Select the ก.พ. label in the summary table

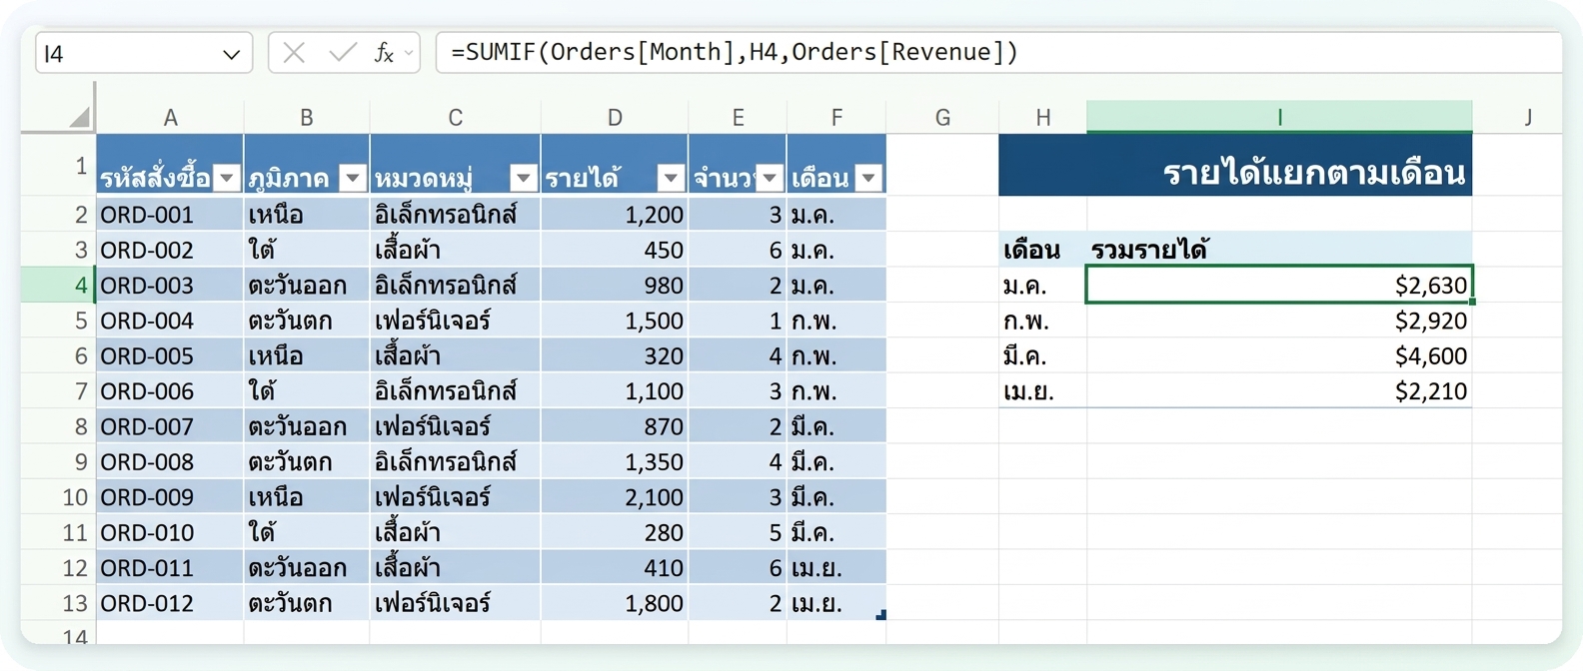(x=1042, y=321)
